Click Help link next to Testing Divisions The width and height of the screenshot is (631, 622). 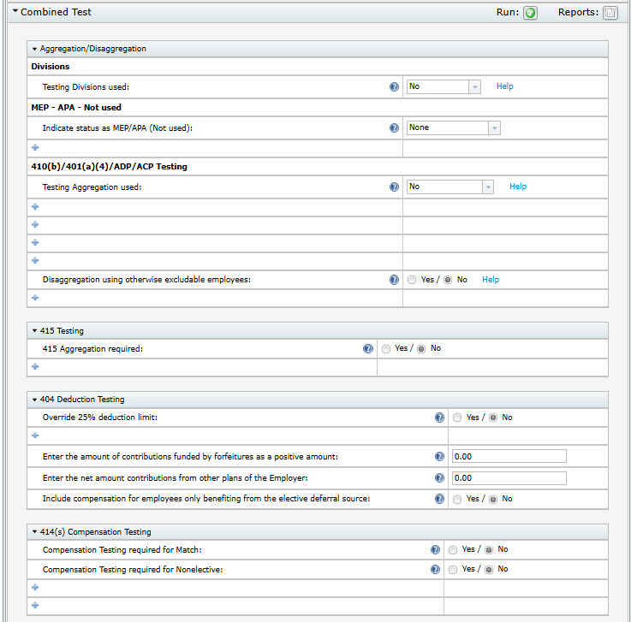click(504, 86)
